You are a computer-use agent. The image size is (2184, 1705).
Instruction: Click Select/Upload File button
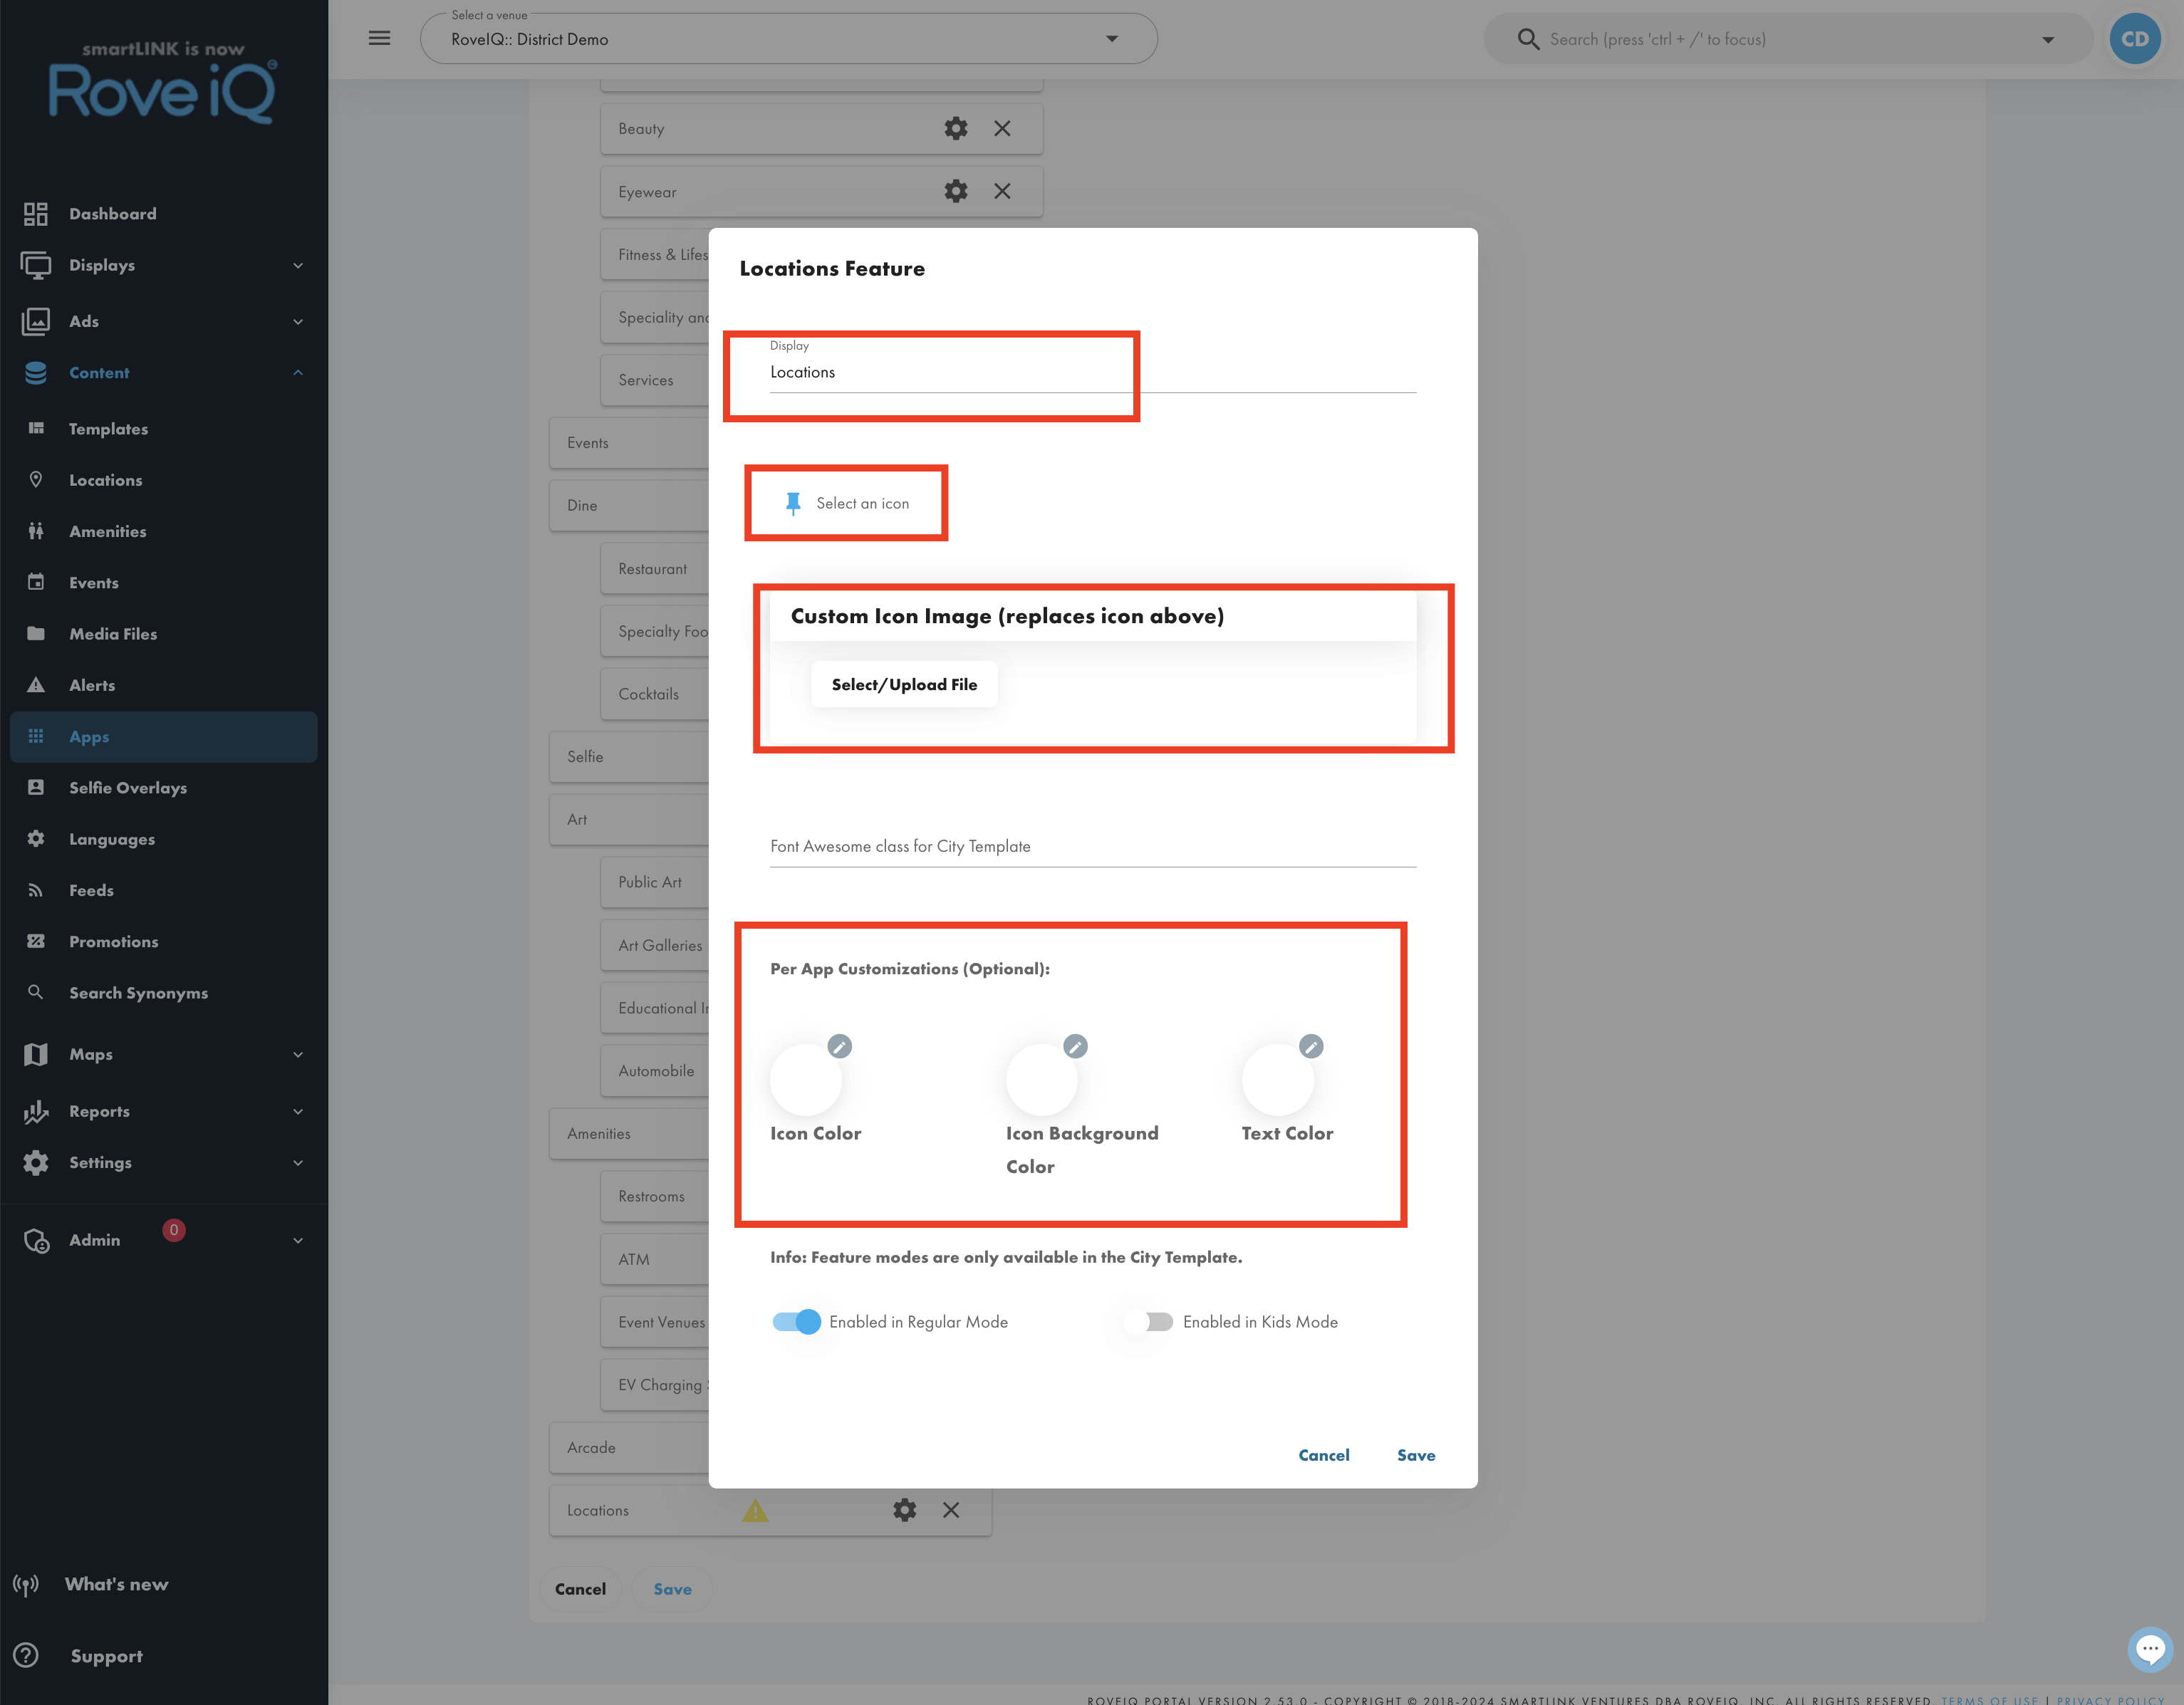pos(904,684)
